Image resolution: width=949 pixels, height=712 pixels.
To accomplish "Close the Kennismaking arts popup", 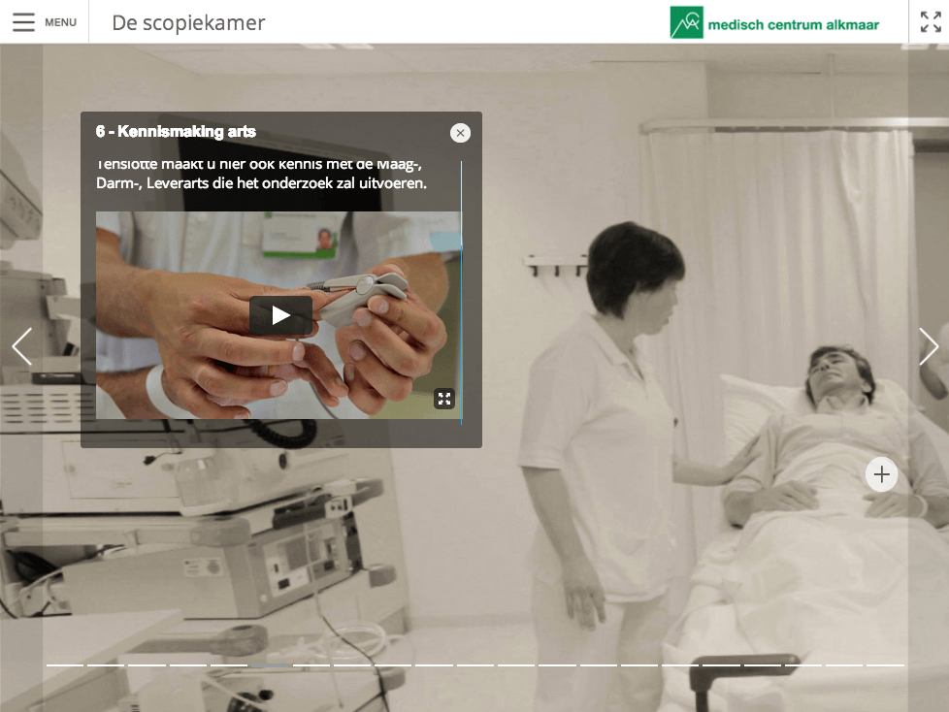I will (461, 133).
